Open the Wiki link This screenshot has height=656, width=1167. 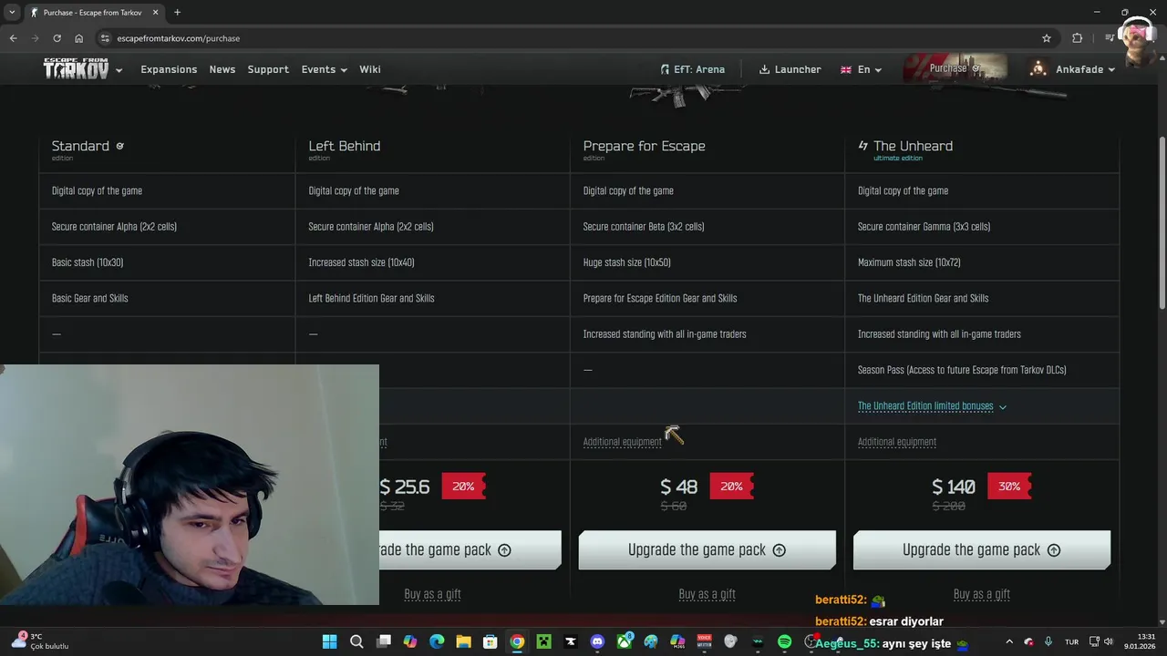point(370,69)
